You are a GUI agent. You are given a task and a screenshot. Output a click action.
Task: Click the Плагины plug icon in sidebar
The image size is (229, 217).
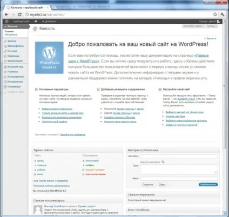tap(5, 72)
